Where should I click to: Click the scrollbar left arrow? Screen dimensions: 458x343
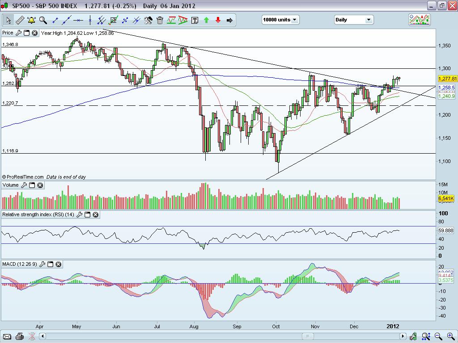coord(42,336)
